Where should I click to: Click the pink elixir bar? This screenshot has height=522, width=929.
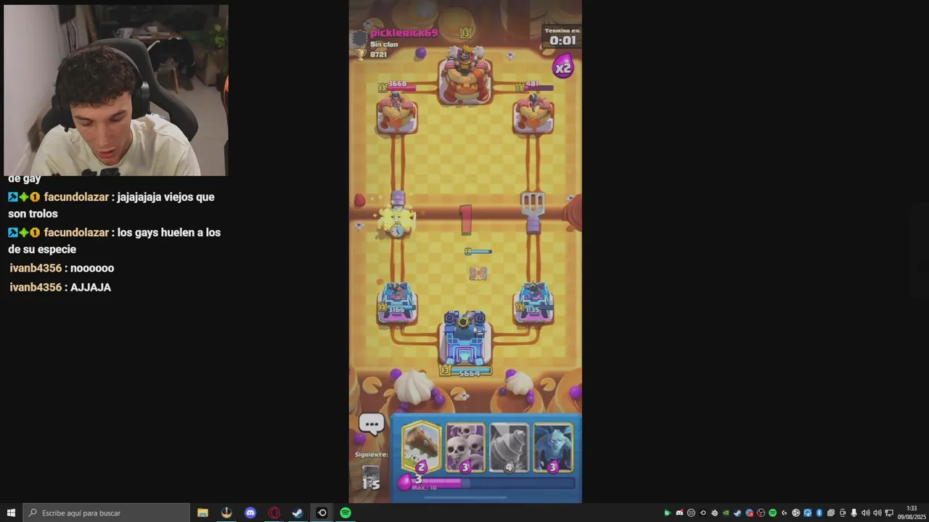pyautogui.click(x=486, y=482)
